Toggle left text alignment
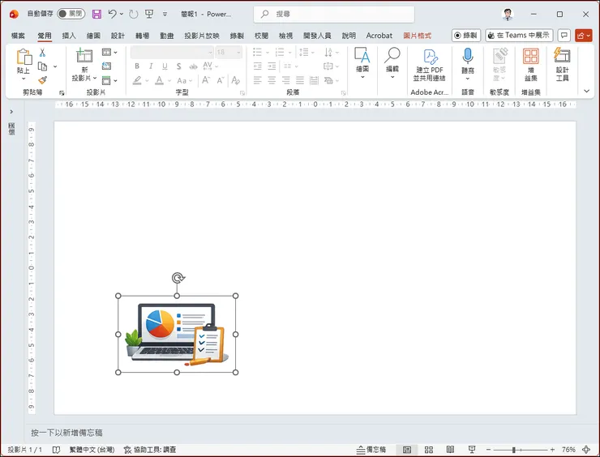Image resolution: width=600 pixels, height=457 pixels. click(x=258, y=80)
